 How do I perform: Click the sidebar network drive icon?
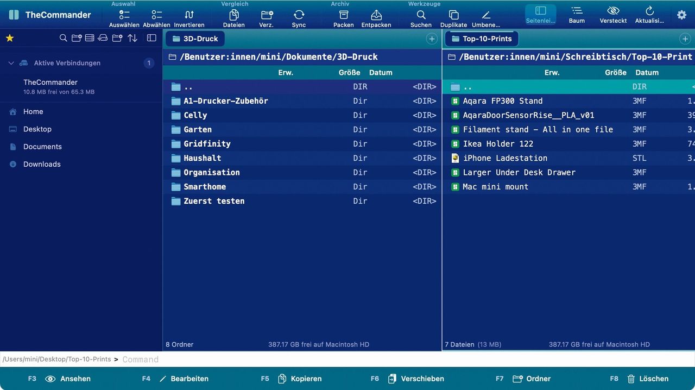103,38
